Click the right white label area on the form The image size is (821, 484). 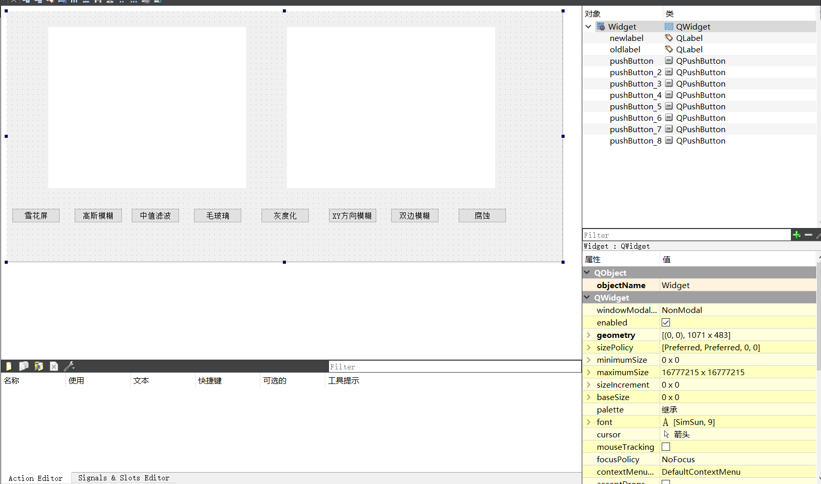391,107
